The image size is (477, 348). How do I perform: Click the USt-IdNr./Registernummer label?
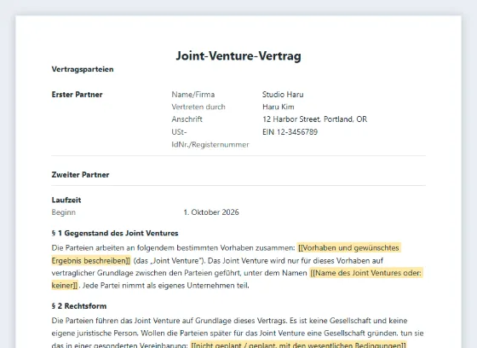click(x=210, y=138)
